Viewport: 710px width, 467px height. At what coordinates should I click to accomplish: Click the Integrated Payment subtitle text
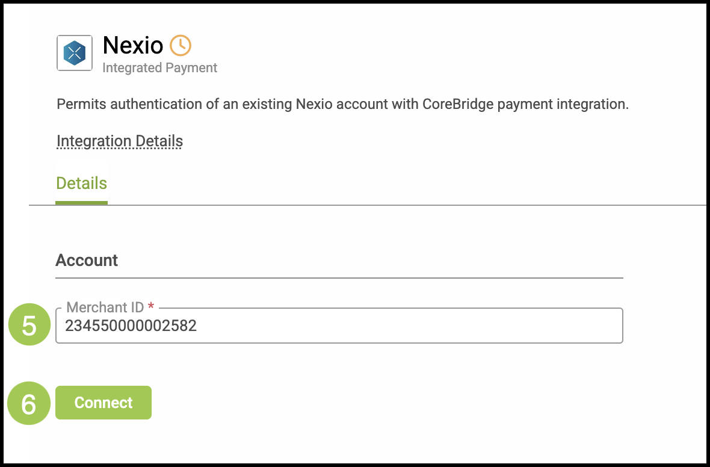(159, 68)
